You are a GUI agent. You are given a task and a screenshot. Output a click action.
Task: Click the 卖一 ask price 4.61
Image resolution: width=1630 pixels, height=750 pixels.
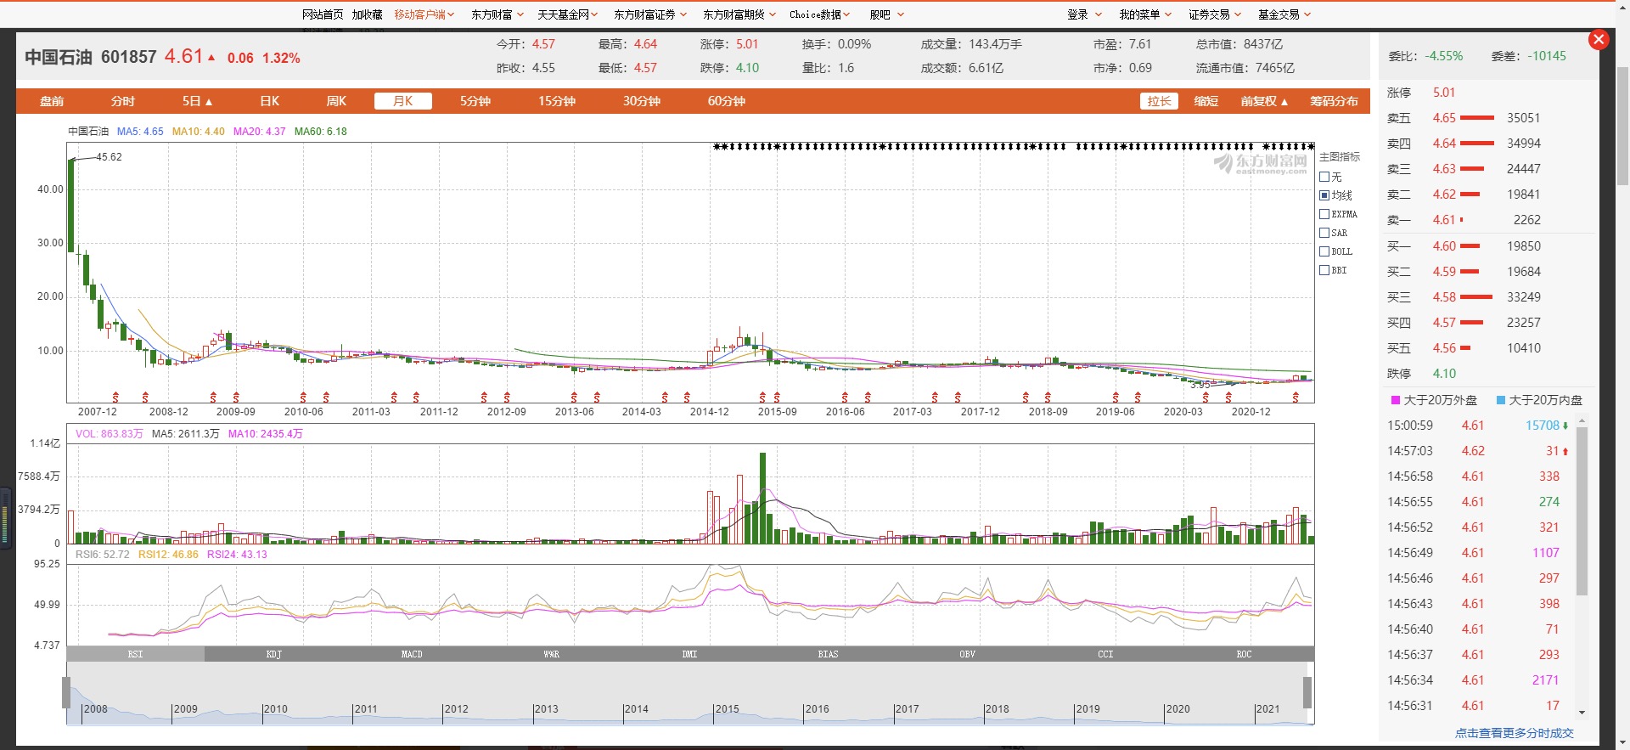[x=1444, y=220]
